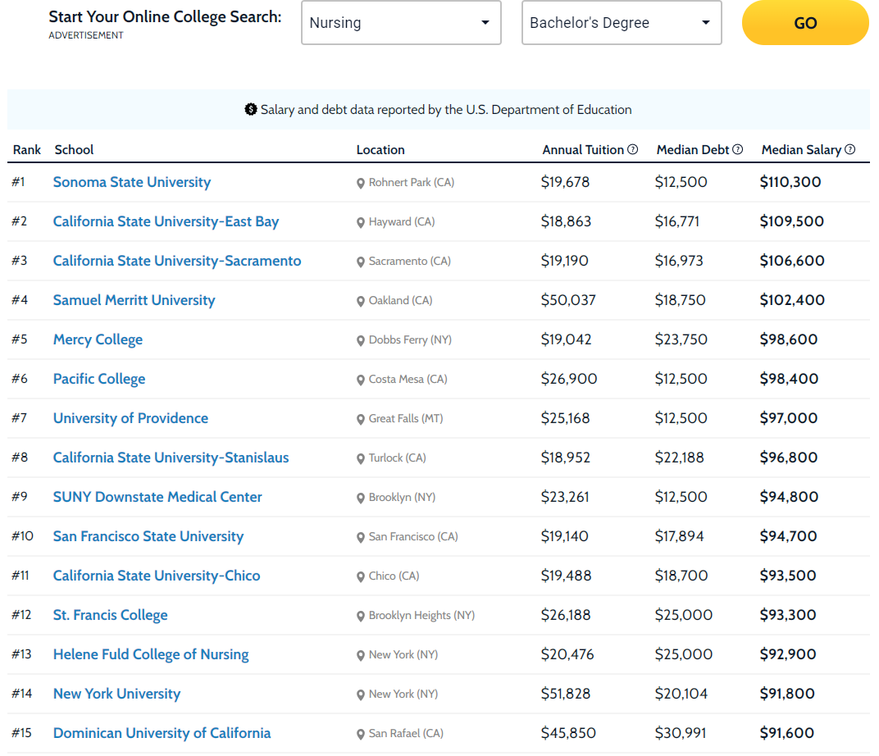Click the San Rafael location pin icon
Viewport: 879px width, 756px height.
(361, 734)
